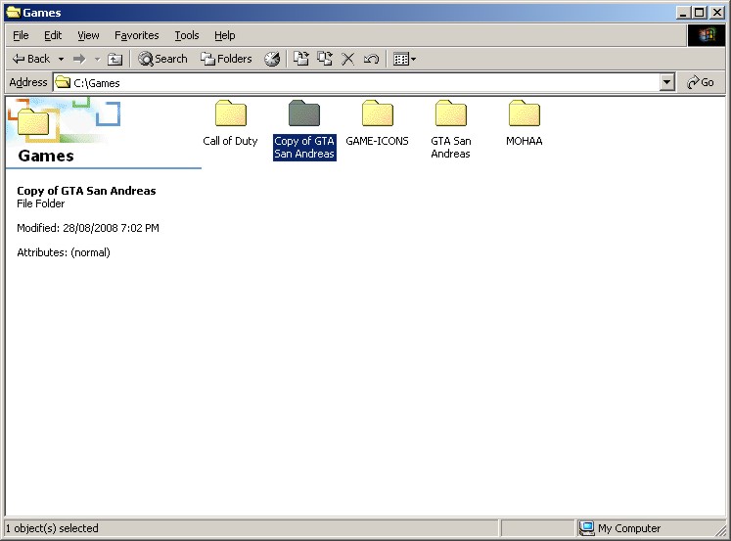Image resolution: width=731 pixels, height=541 pixels.
Task: Delete the selected folder with X icon
Action: 347,59
